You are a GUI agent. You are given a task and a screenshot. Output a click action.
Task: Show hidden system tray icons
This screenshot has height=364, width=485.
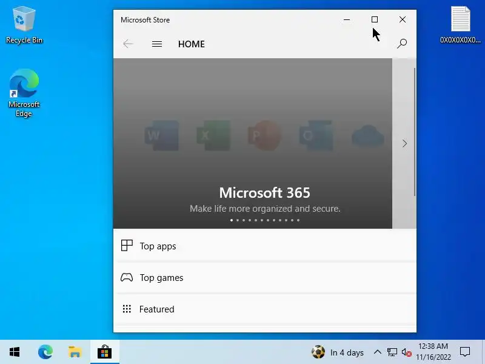click(377, 352)
